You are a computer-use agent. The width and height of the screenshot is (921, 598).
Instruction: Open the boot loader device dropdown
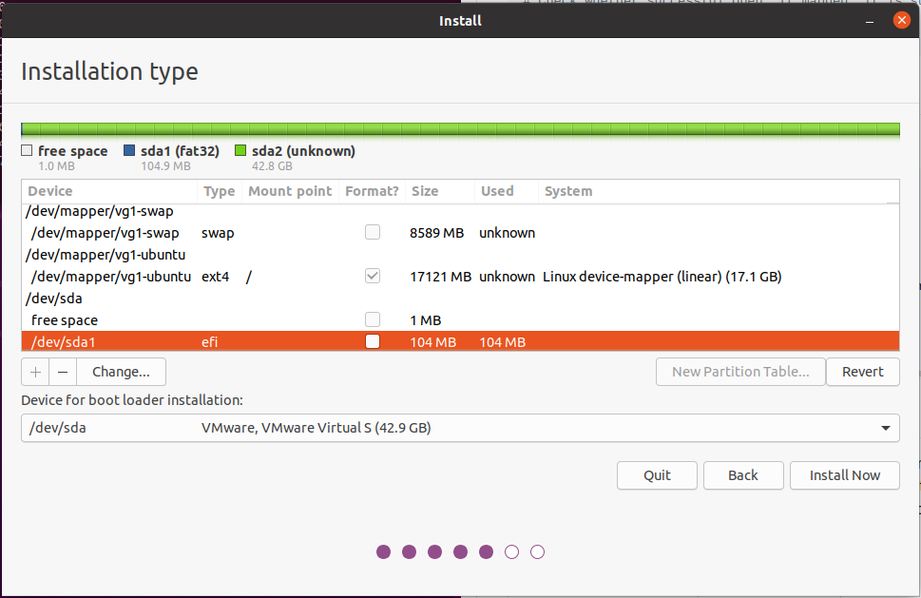pos(460,428)
